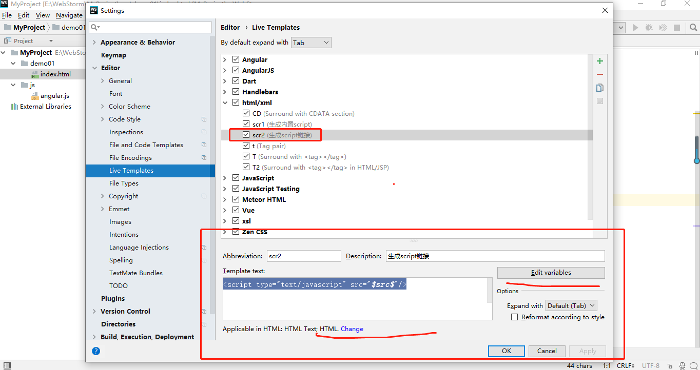Viewport: 700px width, 370px height.
Task: Click the demo01 folder icon in Project tree
Action: [25, 64]
